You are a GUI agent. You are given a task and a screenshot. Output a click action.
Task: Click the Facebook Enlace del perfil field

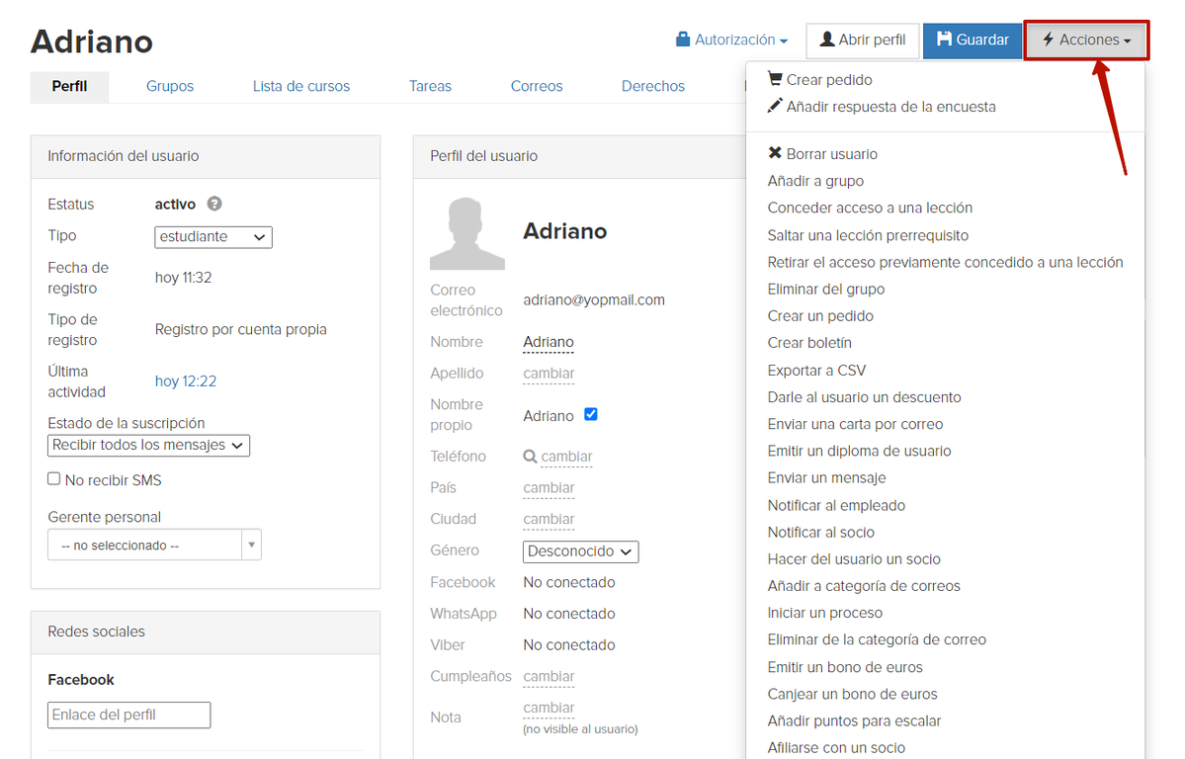click(129, 716)
